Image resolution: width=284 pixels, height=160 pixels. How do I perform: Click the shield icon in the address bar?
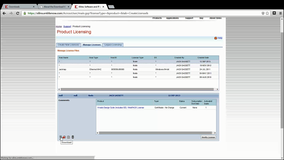(x=263, y=13)
